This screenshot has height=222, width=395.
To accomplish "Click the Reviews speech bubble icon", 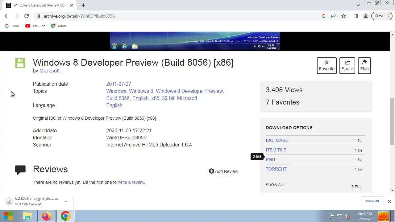I will pyautogui.click(x=20, y=170).
